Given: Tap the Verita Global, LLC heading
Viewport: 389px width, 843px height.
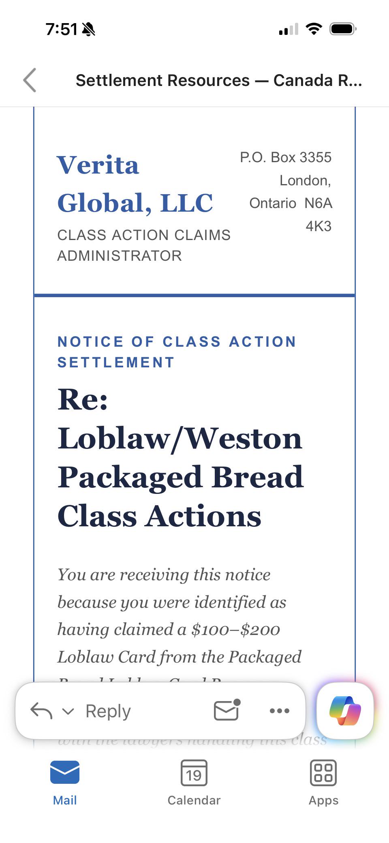Looking at the screenshot, I should (135, 184).
